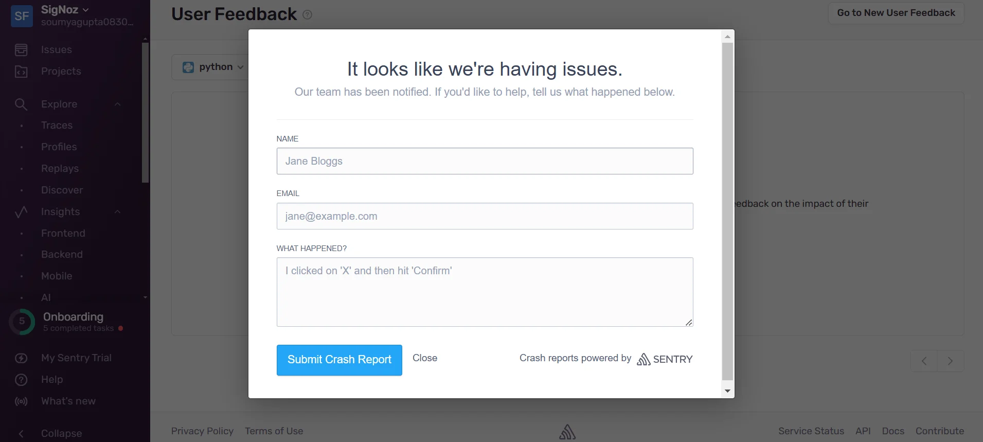The width and height of the screenshot is (983, 442).
Task: Select Replays in the sidebar menu
Action: (60, 169)
